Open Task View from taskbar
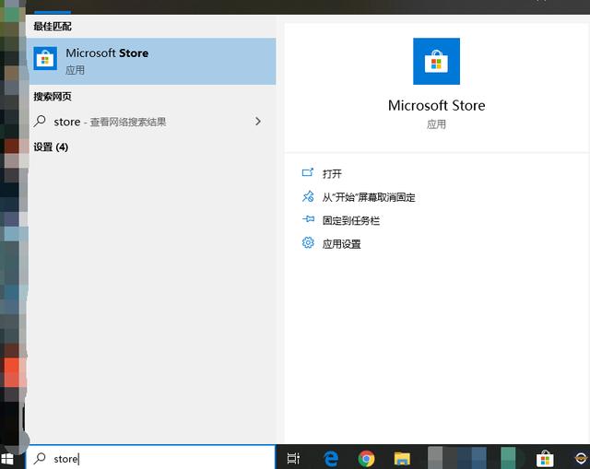The image size is (590, 469). [x=293, y=458]
